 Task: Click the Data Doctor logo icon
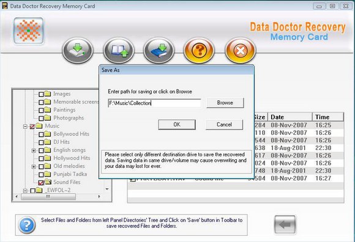coord(29,31)
